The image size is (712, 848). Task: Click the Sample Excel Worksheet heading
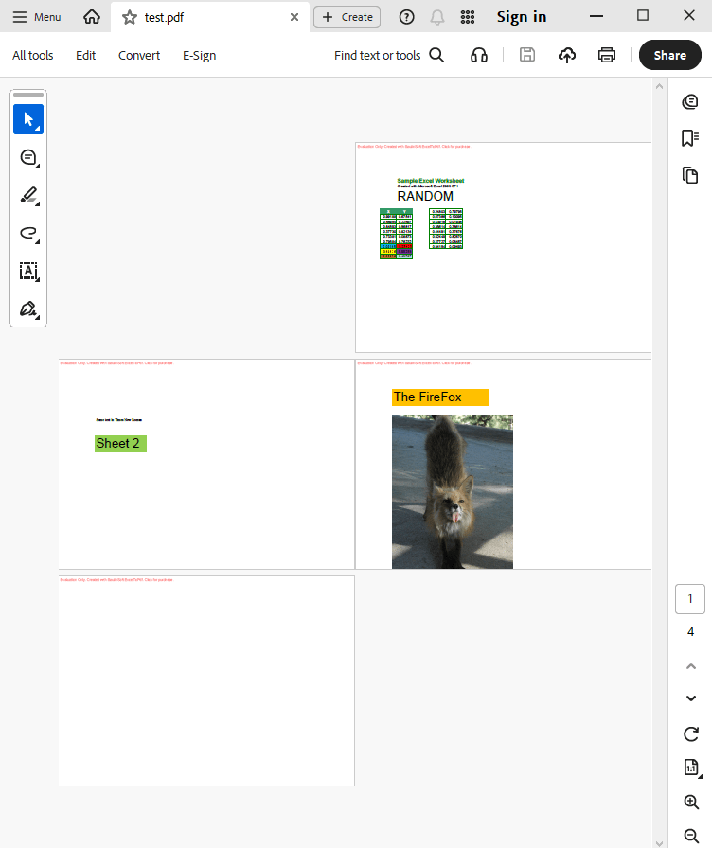(431, 181)
